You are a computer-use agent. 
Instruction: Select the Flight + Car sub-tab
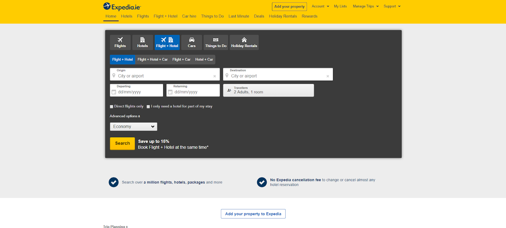tap(182, 59)
